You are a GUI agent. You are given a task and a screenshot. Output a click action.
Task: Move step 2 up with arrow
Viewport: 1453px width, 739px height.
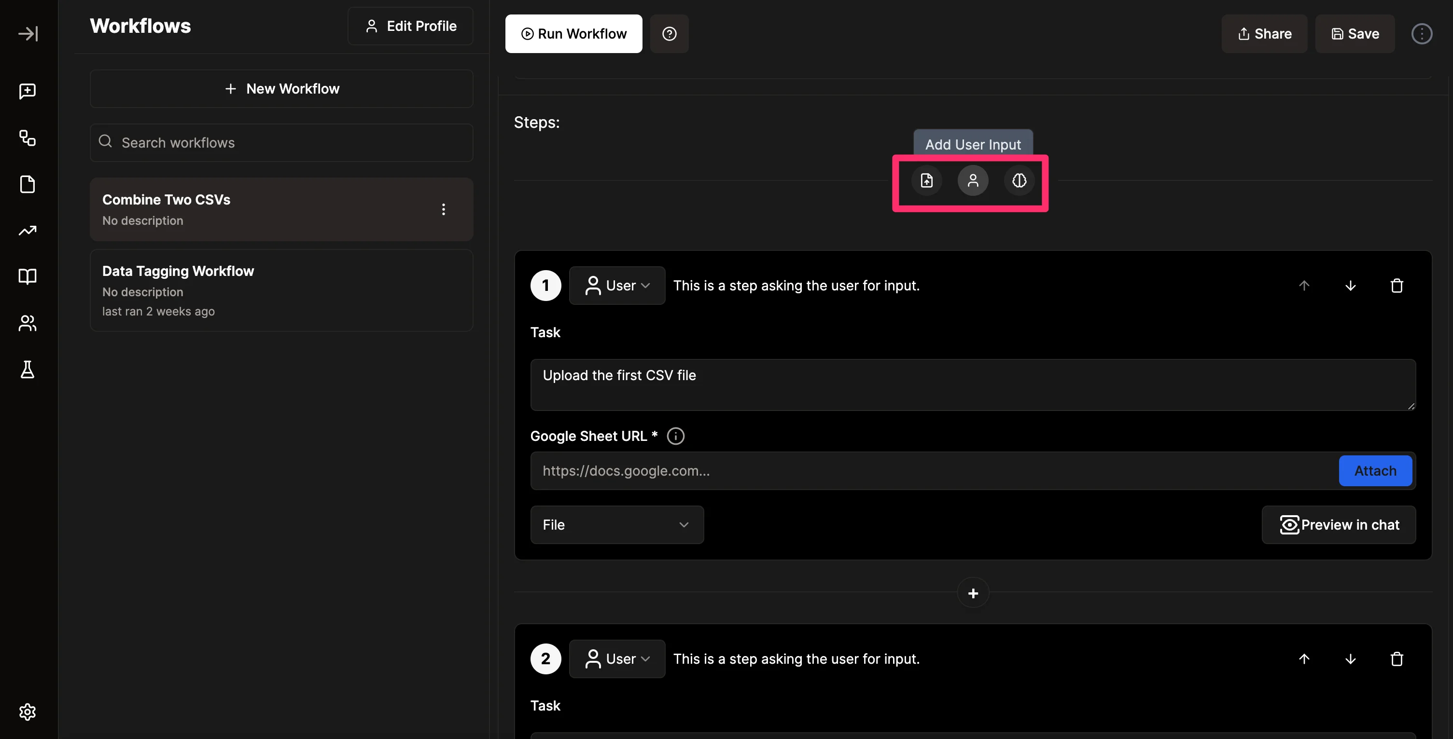[x=1303, y=659]
